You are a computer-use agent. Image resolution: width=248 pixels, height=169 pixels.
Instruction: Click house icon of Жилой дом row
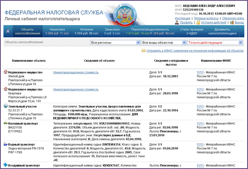click(6, 72)
